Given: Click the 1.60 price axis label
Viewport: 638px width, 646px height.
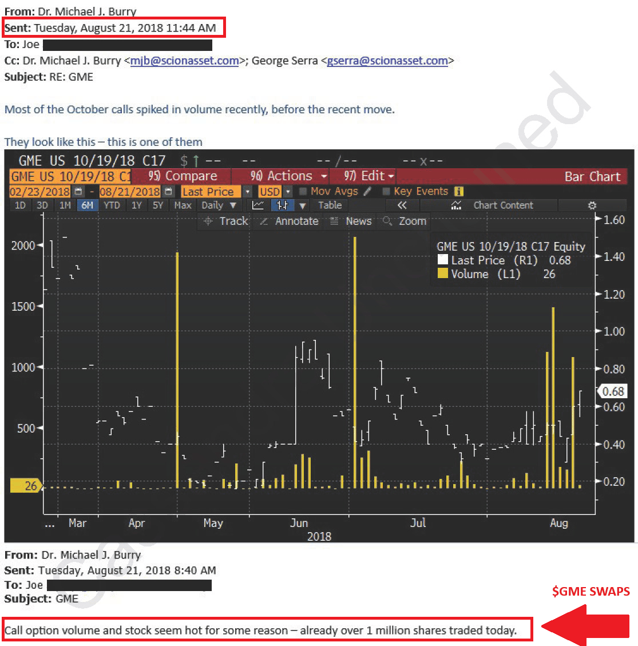Looking at the screenshot, I should coord(614,220).
